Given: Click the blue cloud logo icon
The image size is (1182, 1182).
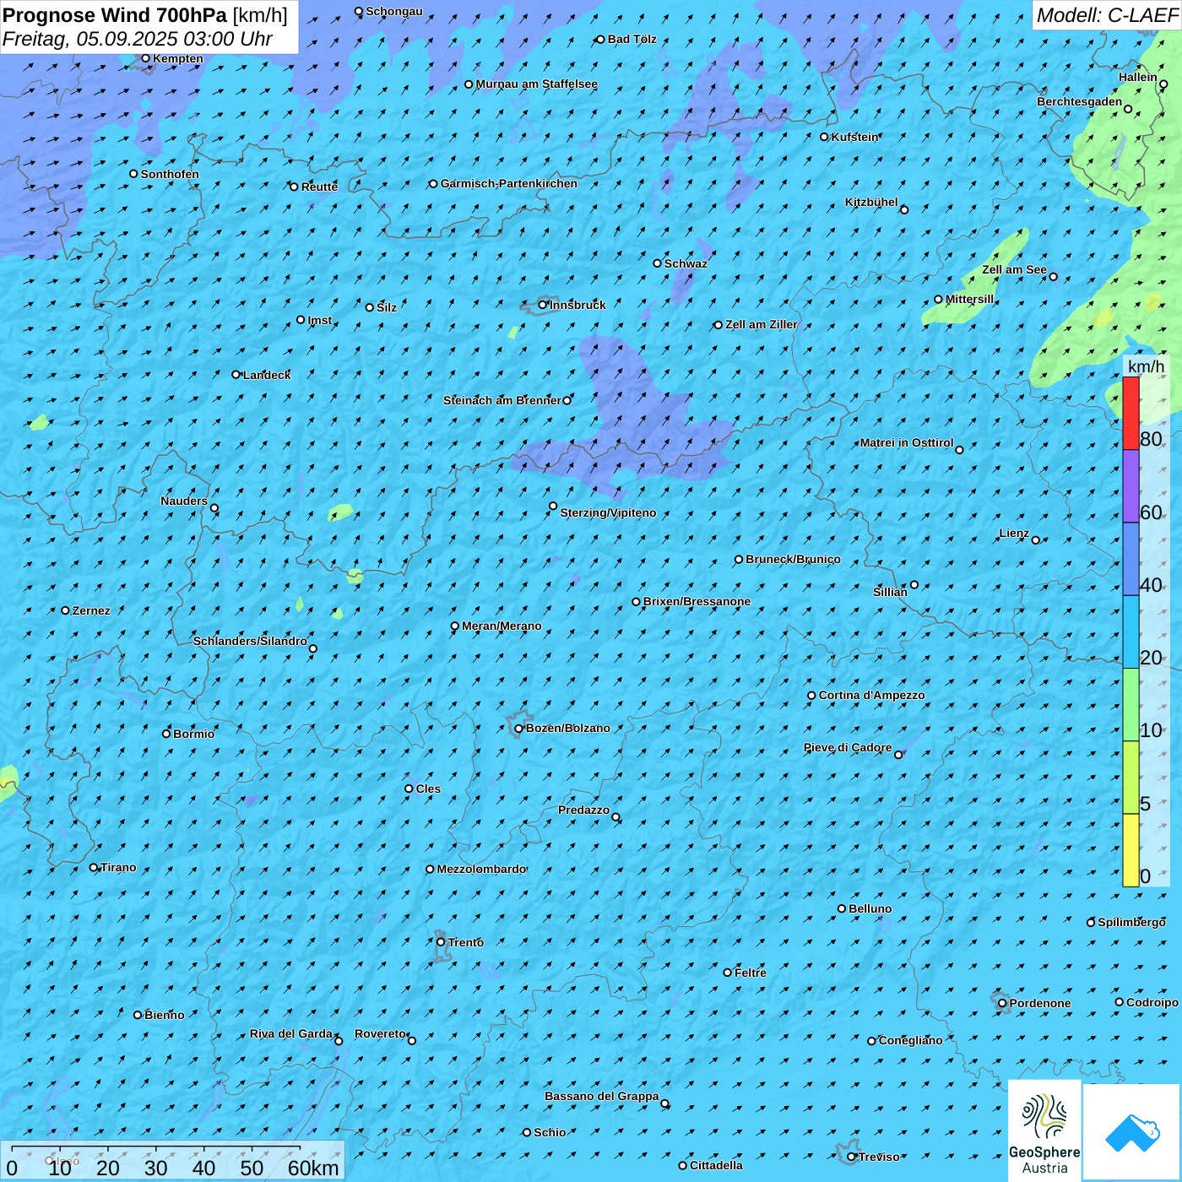Looking at the screenshot, I should tap(1132, 1133).
